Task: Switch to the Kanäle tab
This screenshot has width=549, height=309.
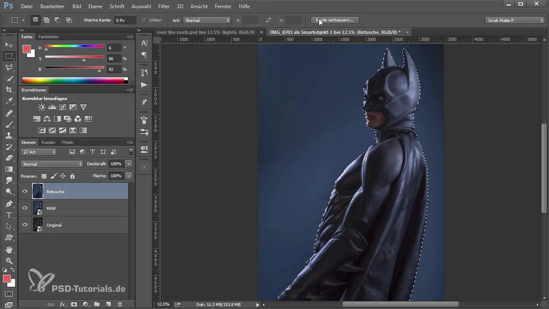Action: pos(48,142)
